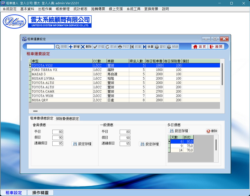Click the 會員優惠 平日 discount field
The width and height of the screenshot is (250, 196).
point(58,132)
